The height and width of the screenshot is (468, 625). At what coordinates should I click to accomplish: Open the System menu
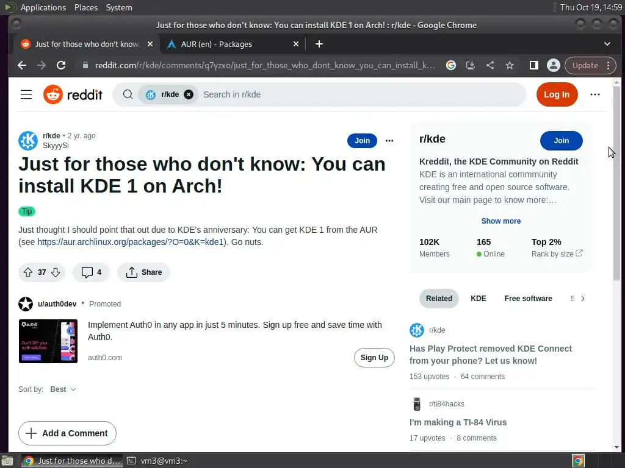tap(119, 7)
